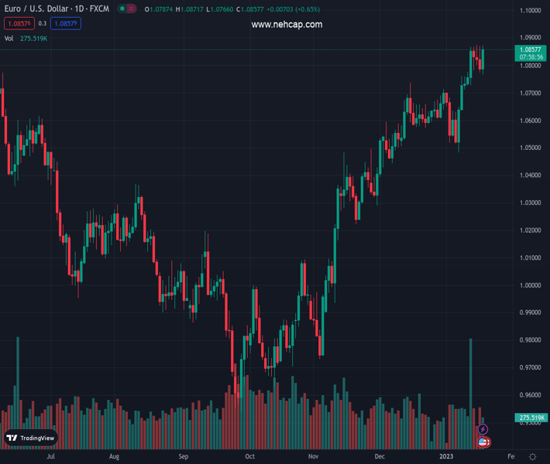Click the blue buy price 1.08579 button
The width and height of the screenshot is (550, 464).
click(66, 24)
